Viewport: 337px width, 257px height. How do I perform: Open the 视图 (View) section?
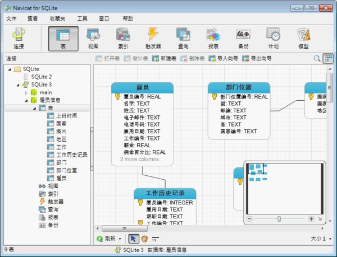tap(93, 38)
